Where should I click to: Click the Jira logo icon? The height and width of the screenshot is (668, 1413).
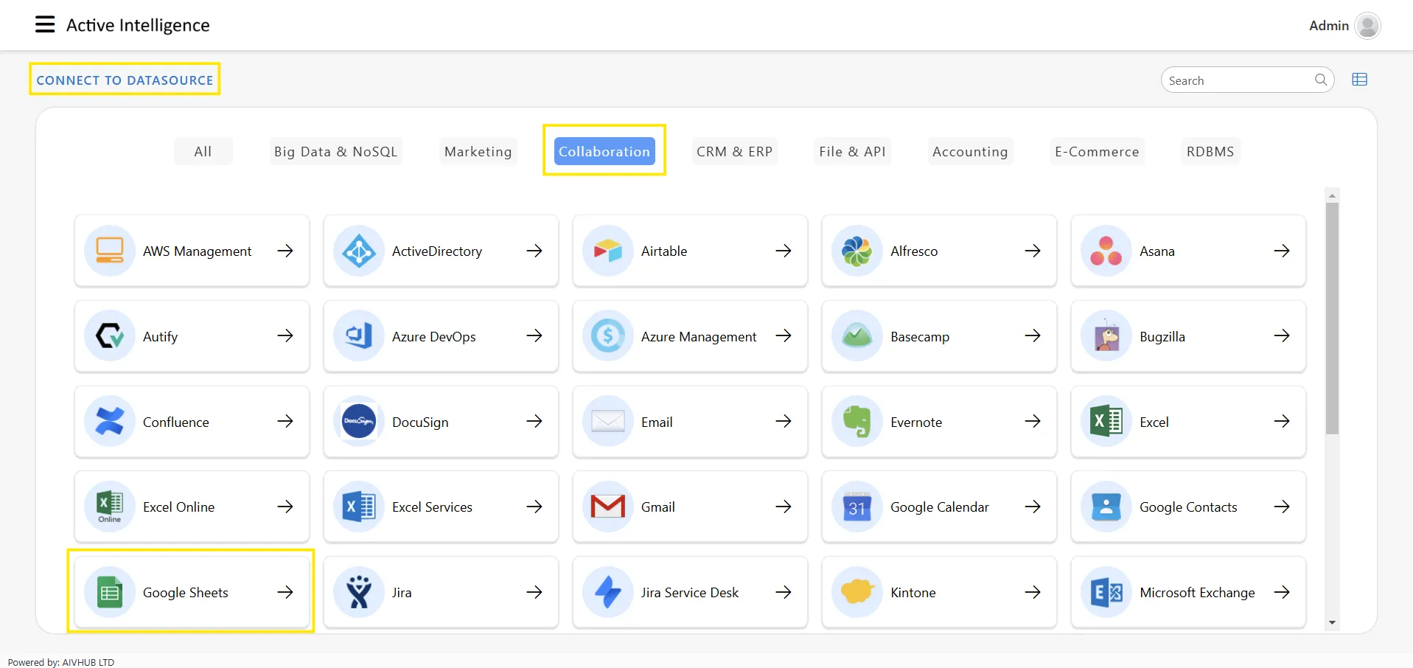coord(359,592)
